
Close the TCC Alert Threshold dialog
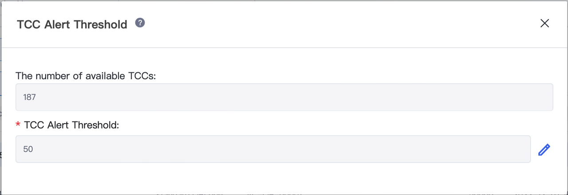click(544, 23)
